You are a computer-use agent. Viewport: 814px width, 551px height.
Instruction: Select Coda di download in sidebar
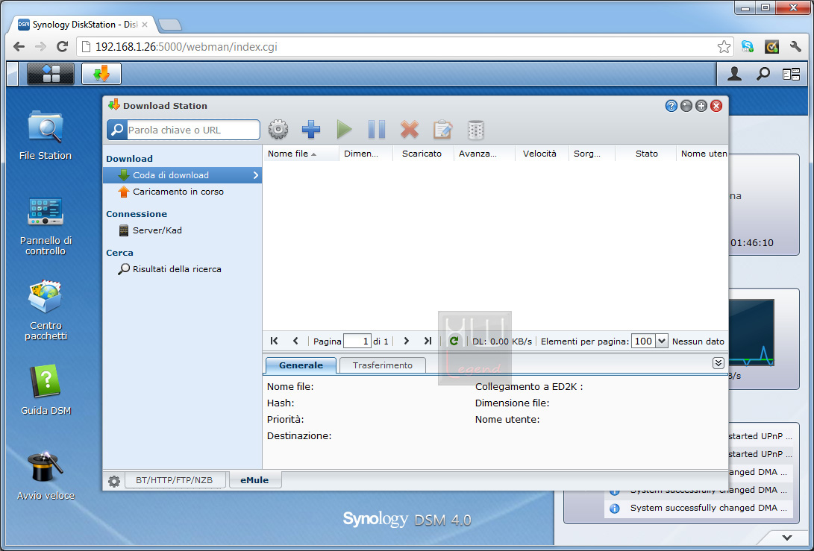[182, 175]
